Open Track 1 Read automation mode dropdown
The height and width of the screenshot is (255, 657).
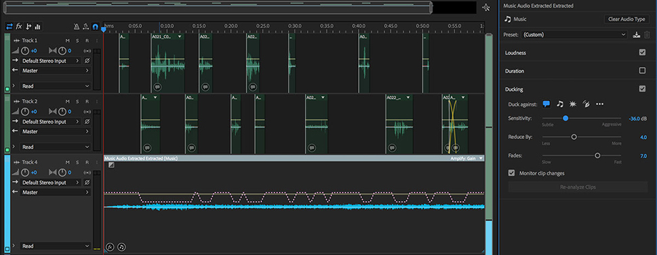pyautogui.click(x=55, y=86)
